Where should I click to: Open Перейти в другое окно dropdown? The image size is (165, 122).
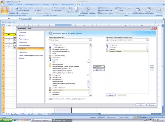[149, 10]
